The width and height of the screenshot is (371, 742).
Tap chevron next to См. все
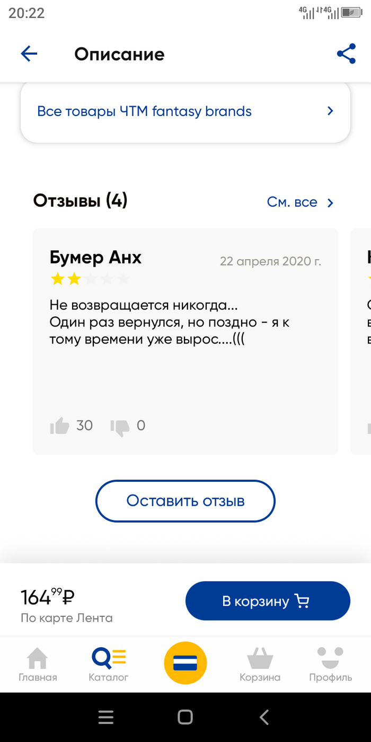330,202
